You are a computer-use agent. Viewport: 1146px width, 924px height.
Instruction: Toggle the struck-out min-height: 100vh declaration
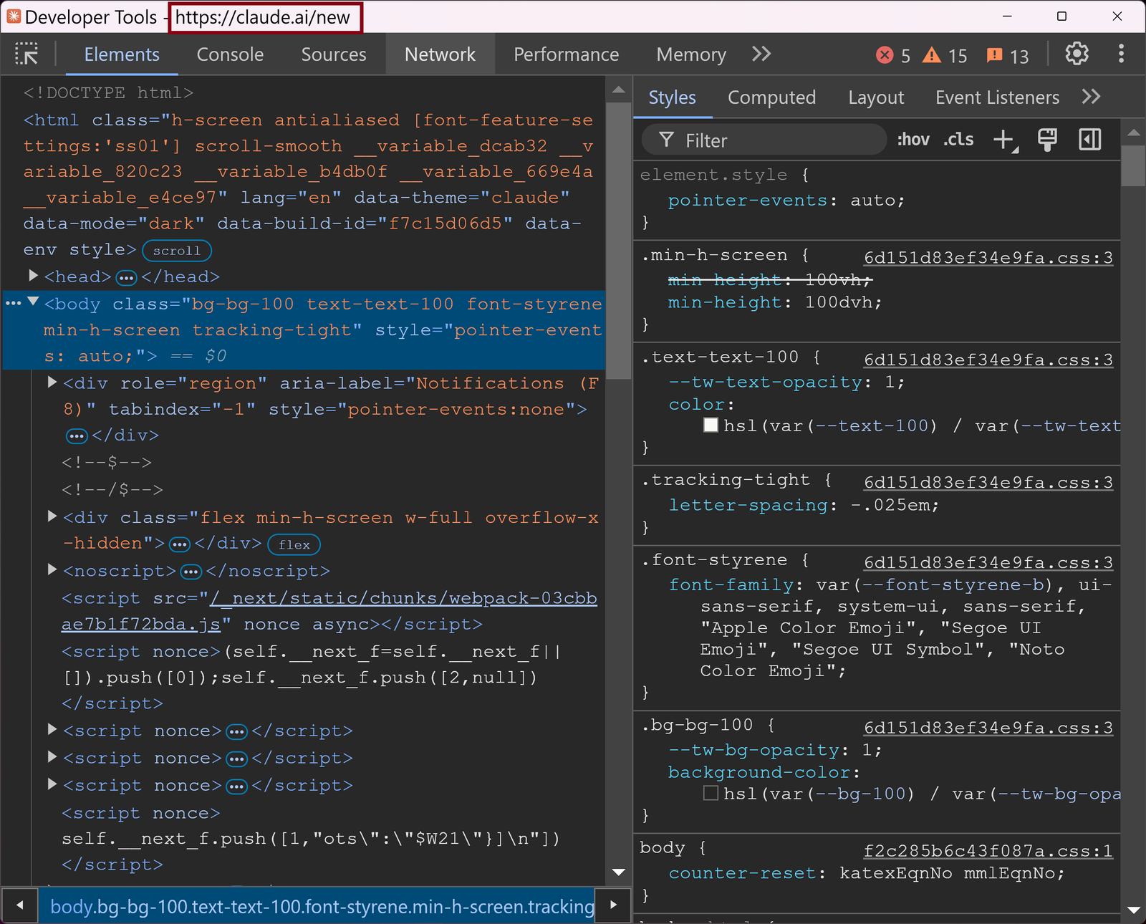(769, 279)
